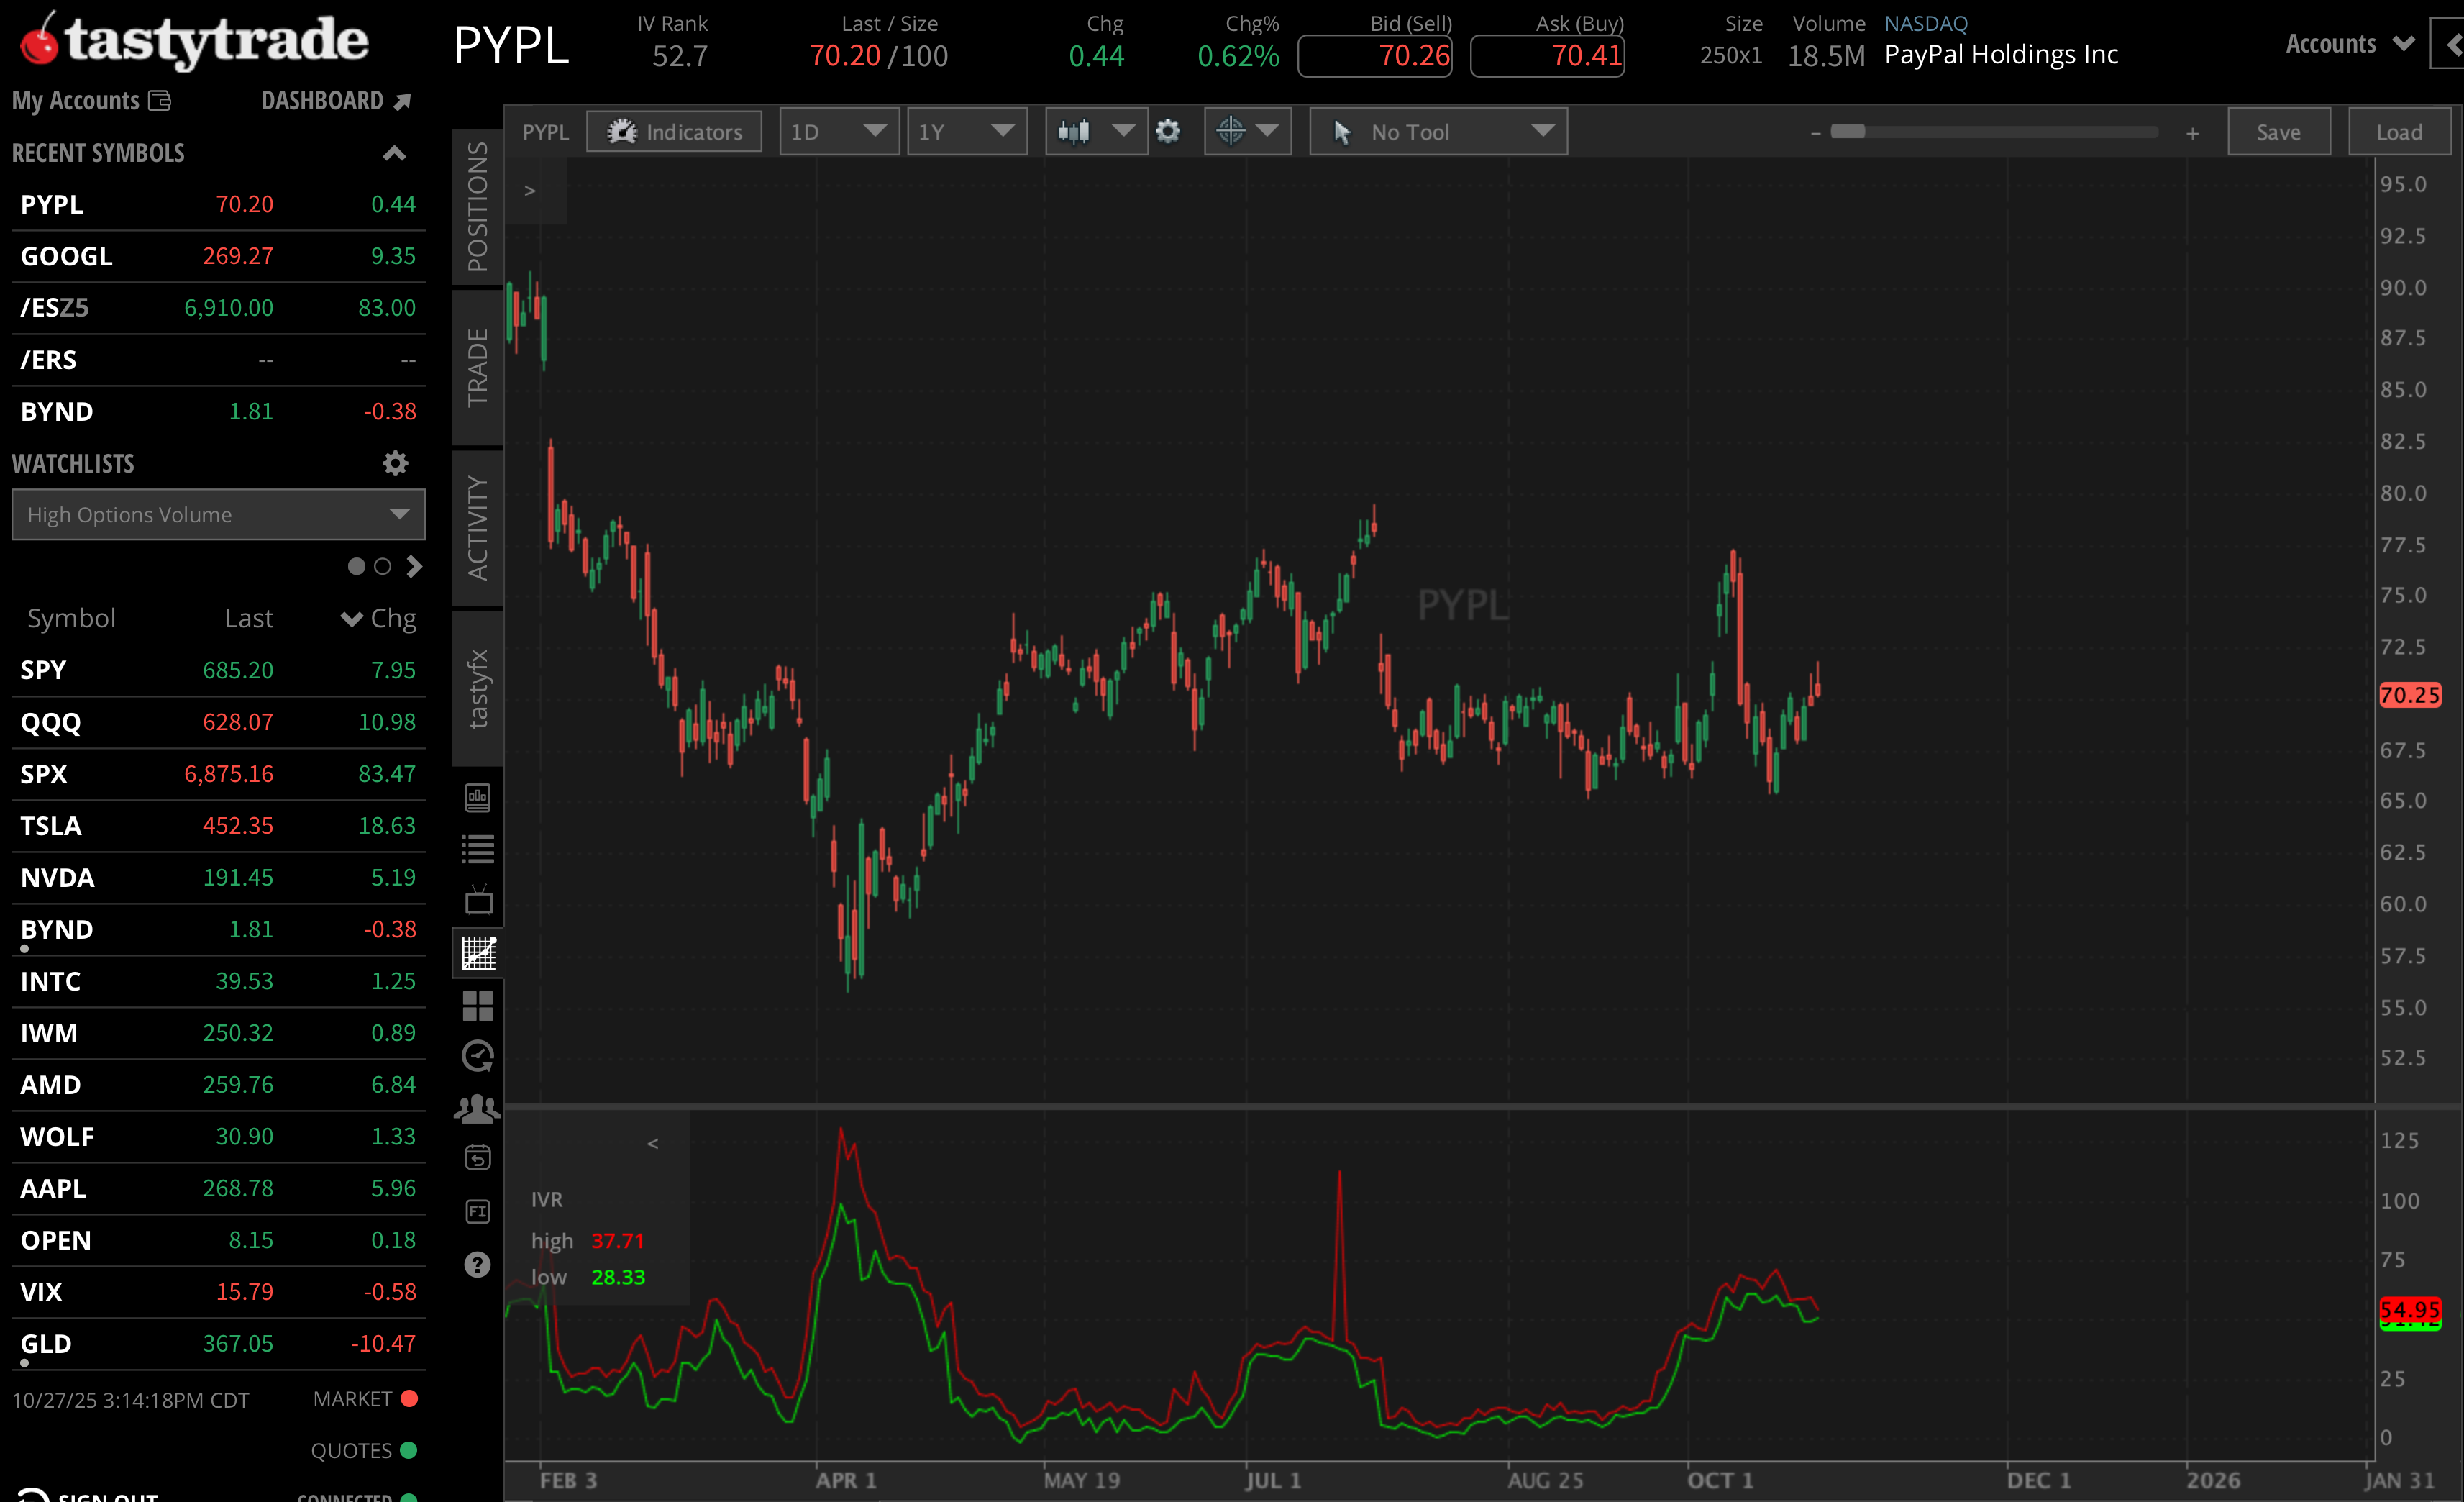2464x1502 pixels.
Task: Open the tastylive TV panel icon
Action: [477, 899]
